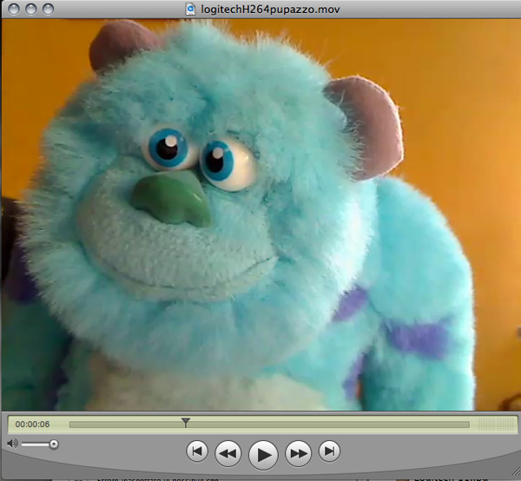Close the QuickTime movie window
The width and height of the screenshot is (521, 481).
tap(14, 10)
